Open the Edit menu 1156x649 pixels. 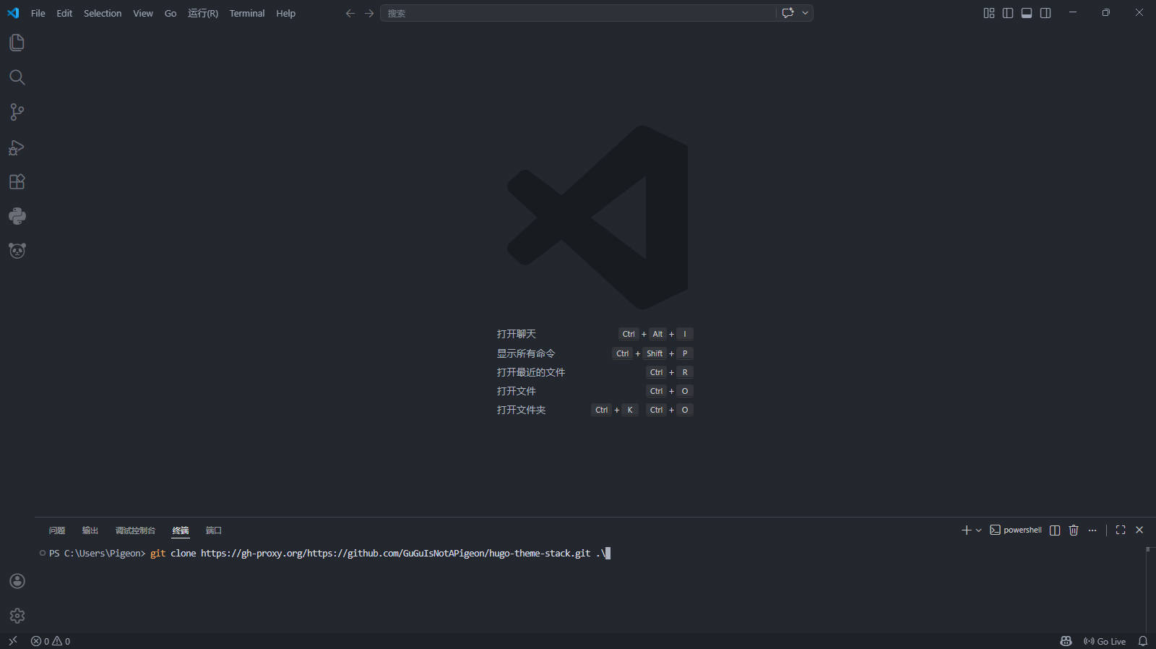pos(64,13)
